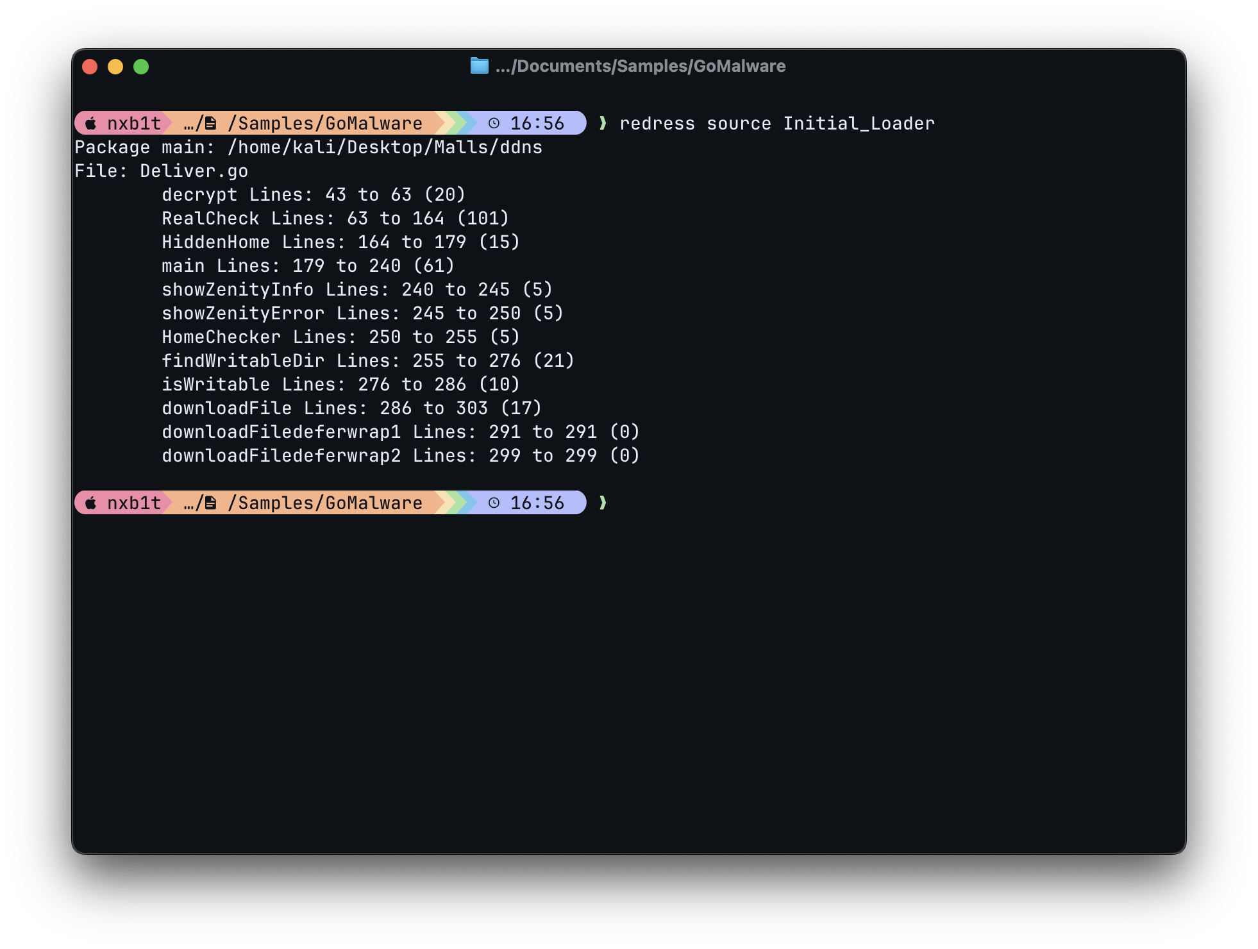Click the clock icon in the bottom prompt

[494, 503]
